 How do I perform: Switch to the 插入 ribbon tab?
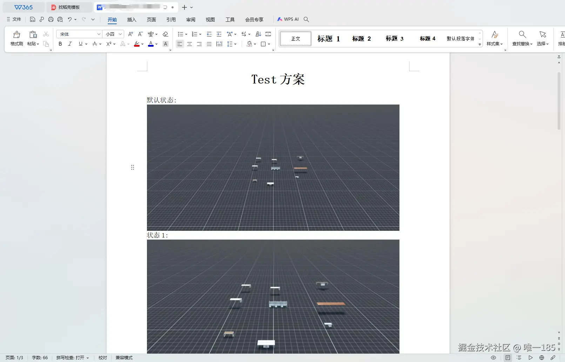pyautogui.click(x=132, y=20)
